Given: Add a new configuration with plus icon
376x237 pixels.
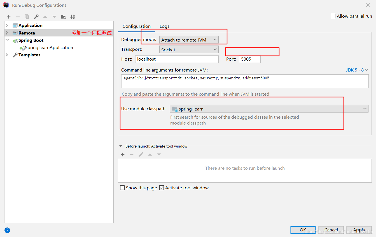Looking at the screenshot, I should 9,17.
